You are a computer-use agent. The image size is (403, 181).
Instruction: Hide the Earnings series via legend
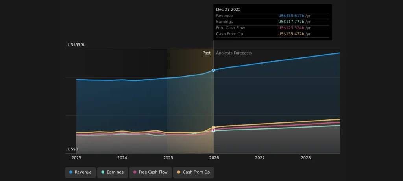click(x=112, y=172)
